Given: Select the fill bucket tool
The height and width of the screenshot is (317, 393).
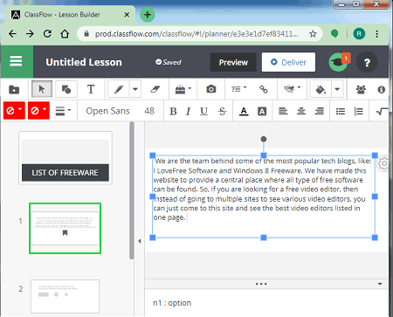Looking at the screenshot, I should [321, 89].
